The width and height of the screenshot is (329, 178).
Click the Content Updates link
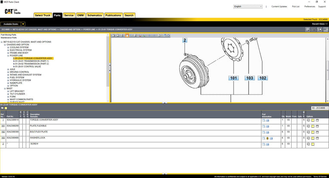tap(279, 6)
